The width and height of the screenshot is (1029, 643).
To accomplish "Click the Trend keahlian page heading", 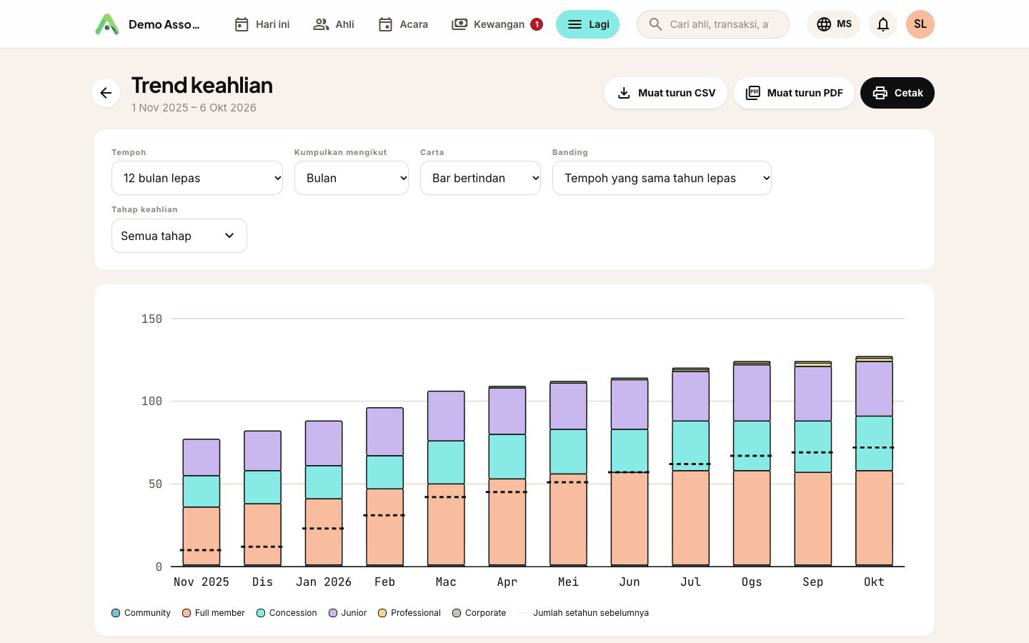I will coord(202,85).
